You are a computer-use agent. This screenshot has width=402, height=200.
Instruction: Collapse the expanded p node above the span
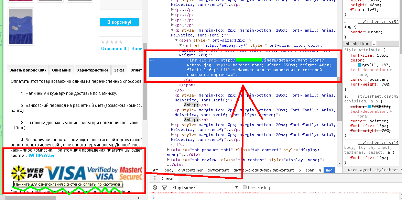[x=173, y=30]
